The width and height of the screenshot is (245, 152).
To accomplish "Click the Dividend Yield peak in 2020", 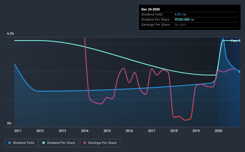I will coord(223,39).
